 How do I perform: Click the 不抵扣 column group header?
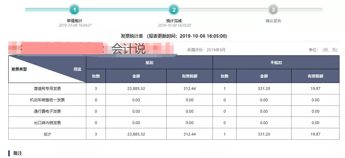tap(276, 63)
